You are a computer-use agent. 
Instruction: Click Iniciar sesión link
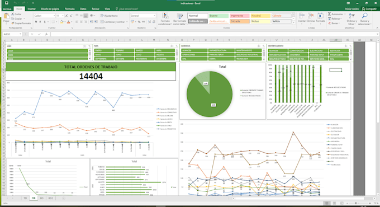[351, 9]
